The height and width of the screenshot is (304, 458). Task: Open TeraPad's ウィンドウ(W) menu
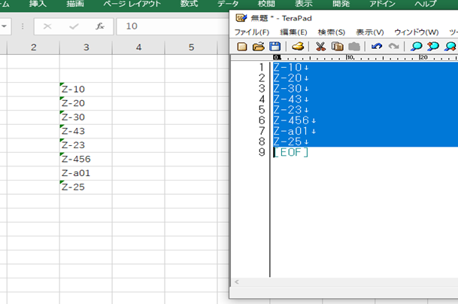pyautogui.click(x=417, y=32)
